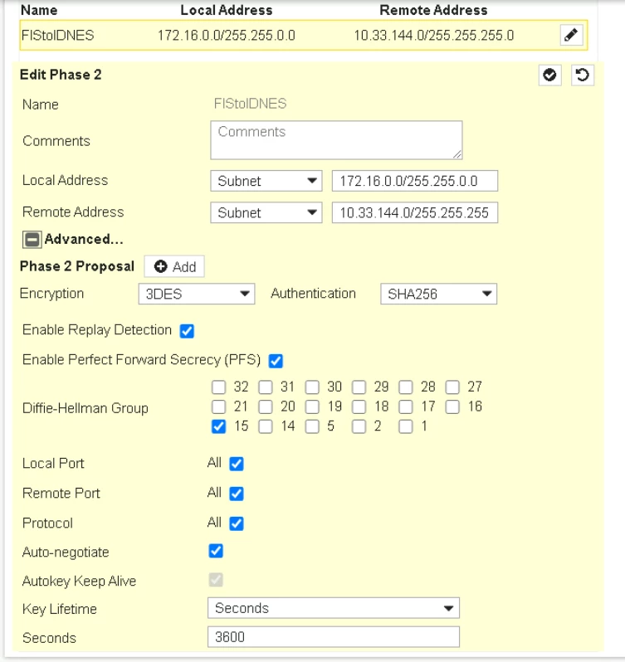Toggle Remote Port All checkbox
Viewport: 625px width, 662px height.
[x=237, y=494]
